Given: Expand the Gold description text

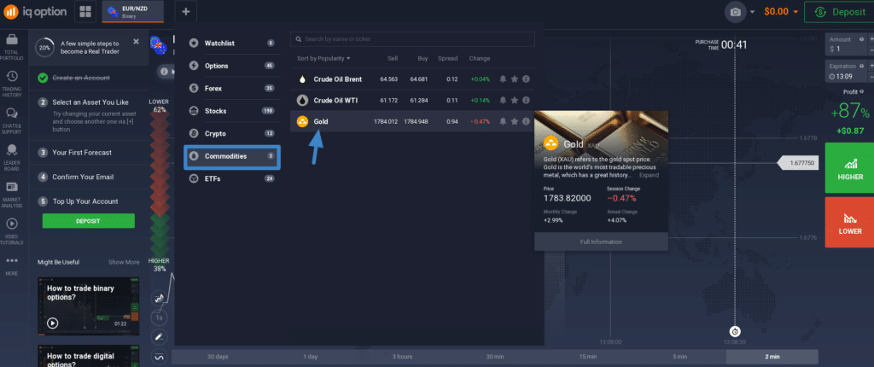Looking at the screenshot, I should pyautogui.click(x=649, y=175).
